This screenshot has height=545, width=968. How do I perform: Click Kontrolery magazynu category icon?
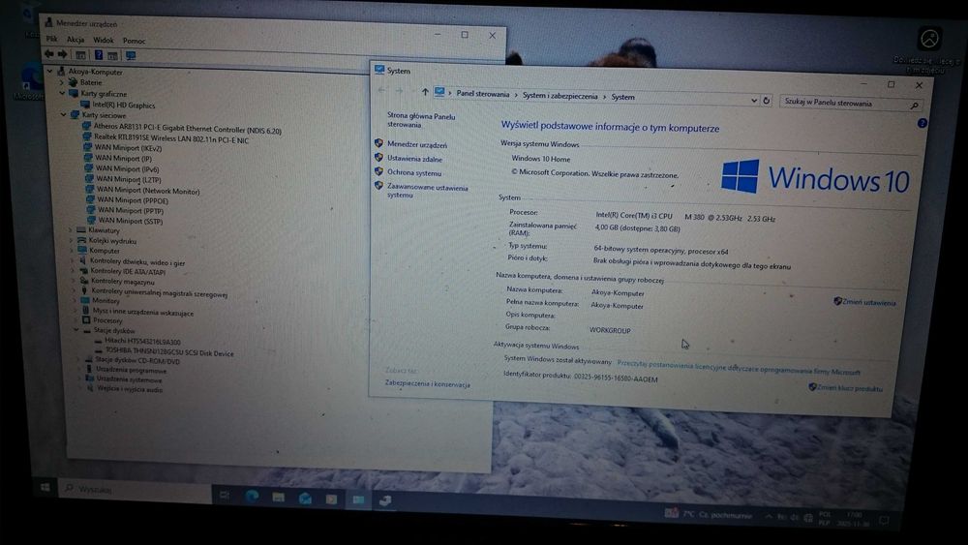[x=84, y=281]
